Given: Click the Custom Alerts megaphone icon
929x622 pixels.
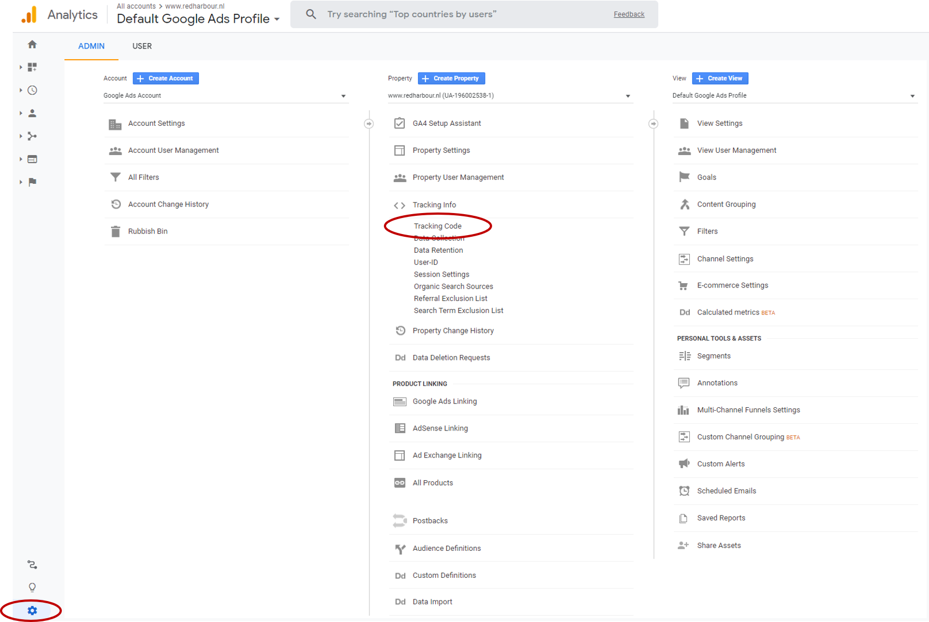Looking at the screenshot, I should 684,464.
